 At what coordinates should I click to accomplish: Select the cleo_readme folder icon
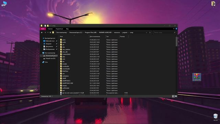click(61, 50)
